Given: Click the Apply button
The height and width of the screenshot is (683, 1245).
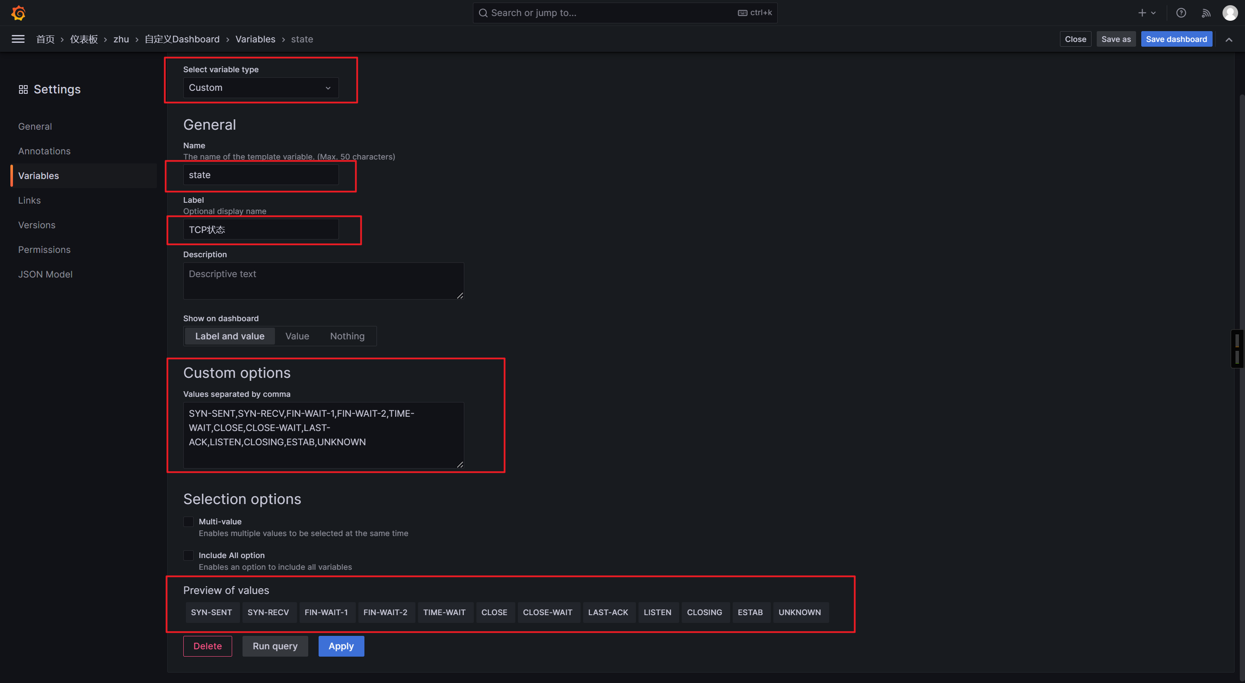Looking at the screenshot, I should pyautogui.click(x=341, y=646).
